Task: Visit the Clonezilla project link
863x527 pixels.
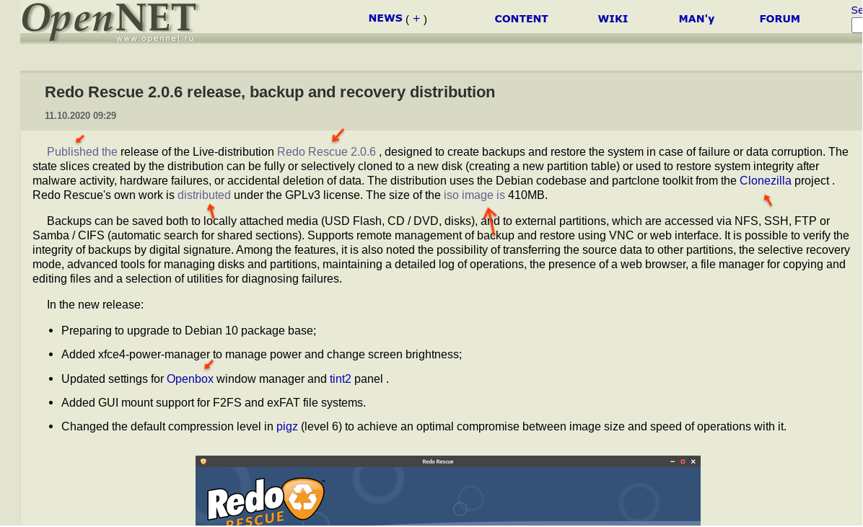Action: tap(765, 180)
